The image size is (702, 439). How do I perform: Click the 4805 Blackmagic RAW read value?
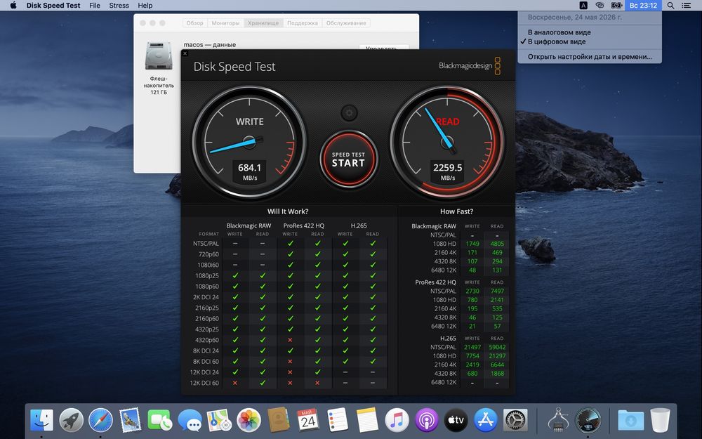tap(497, 244)
